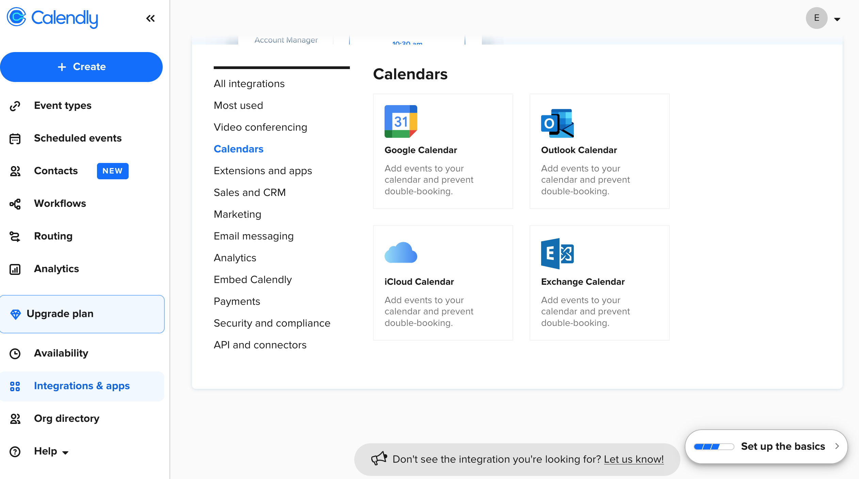Screen dimensions: 859x479
Task: Click the Org directory people icon
Action: click(x=15, y=419)
